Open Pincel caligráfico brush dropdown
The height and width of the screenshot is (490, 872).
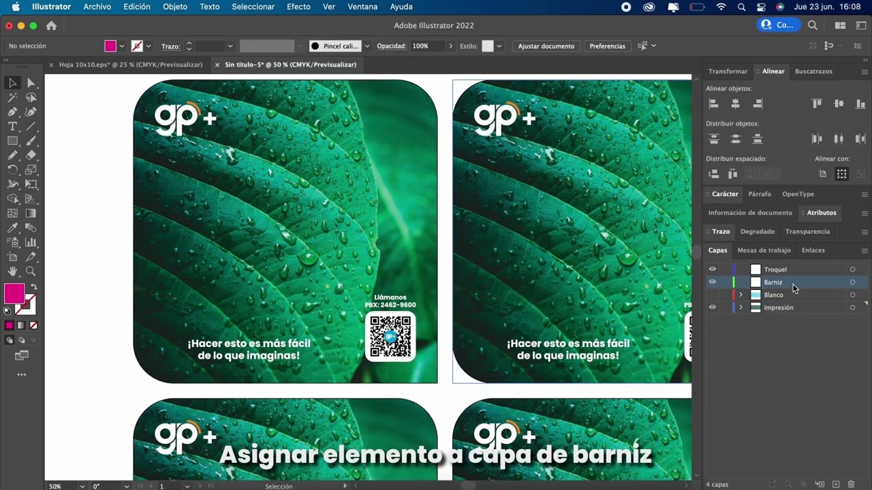click(x=367, y=46)
